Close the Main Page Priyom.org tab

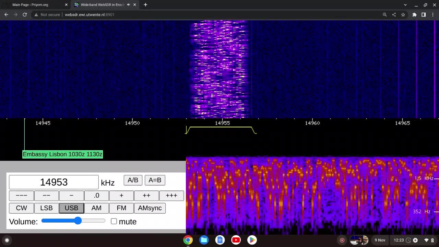[66, 5]
